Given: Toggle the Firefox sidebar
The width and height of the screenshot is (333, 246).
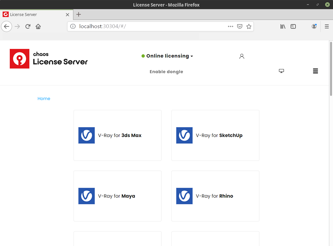Looking at the screenshot, I should click(293, 26).
